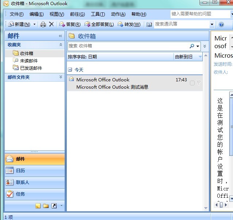Expand the 邮件文件夹 section

pyautogui.click(x=61, y=77)
